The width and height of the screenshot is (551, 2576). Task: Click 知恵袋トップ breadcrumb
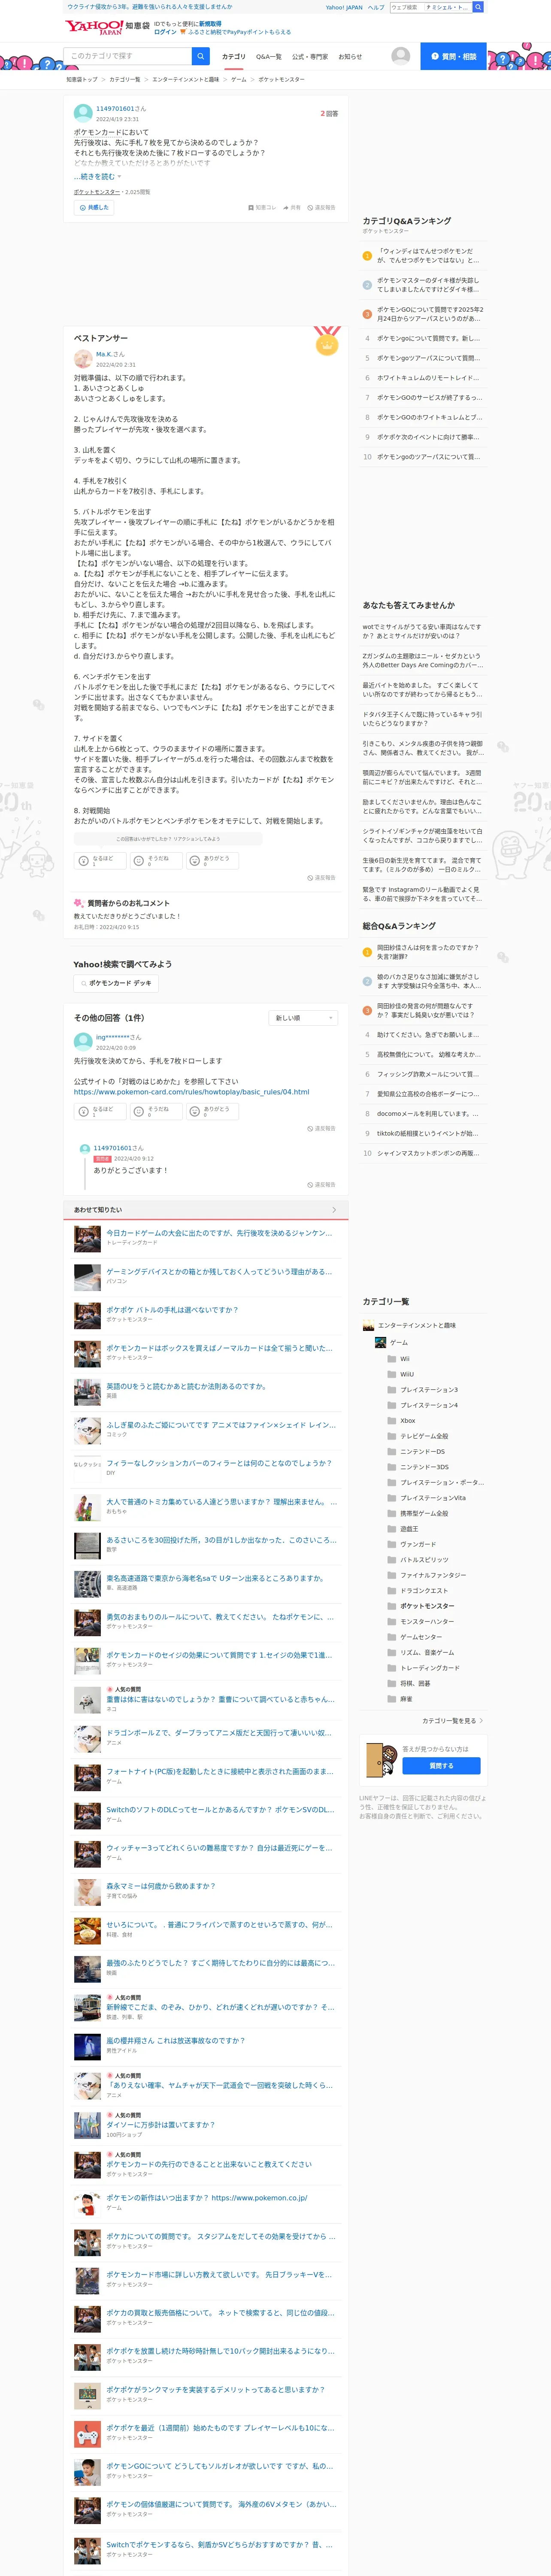coord(82,79)
